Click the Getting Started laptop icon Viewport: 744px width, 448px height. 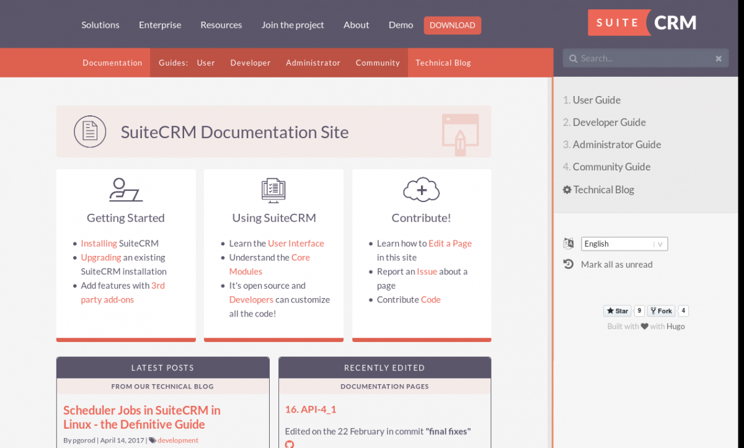[125, 190]
